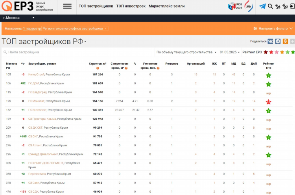Open the СЗ Саки developer link
The height and width of the screenshot is (195, 295).
coord(34,182)
